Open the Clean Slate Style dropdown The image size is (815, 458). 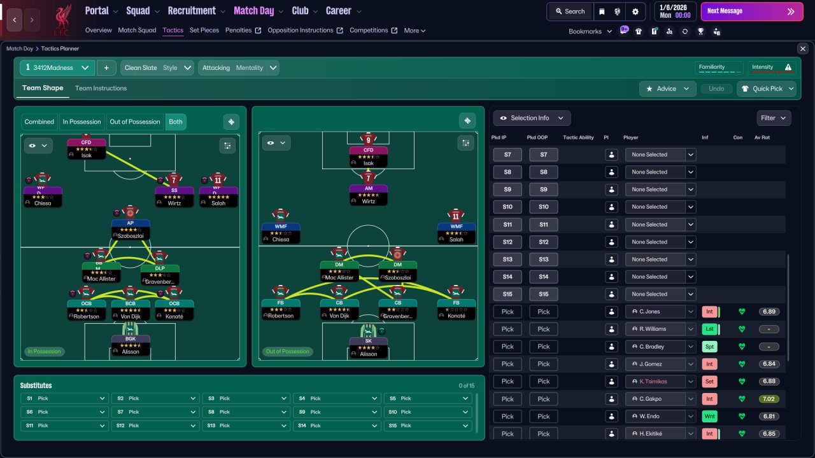tap(157, 68)
